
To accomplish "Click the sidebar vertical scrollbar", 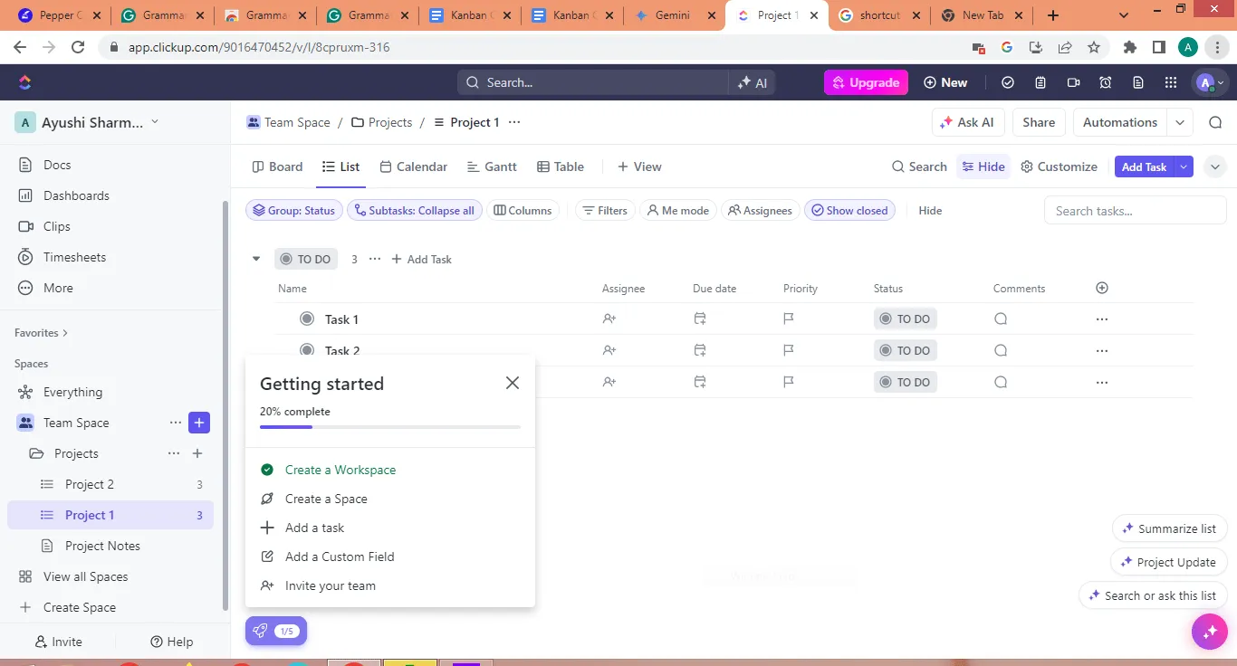I will tap(225, 404).
